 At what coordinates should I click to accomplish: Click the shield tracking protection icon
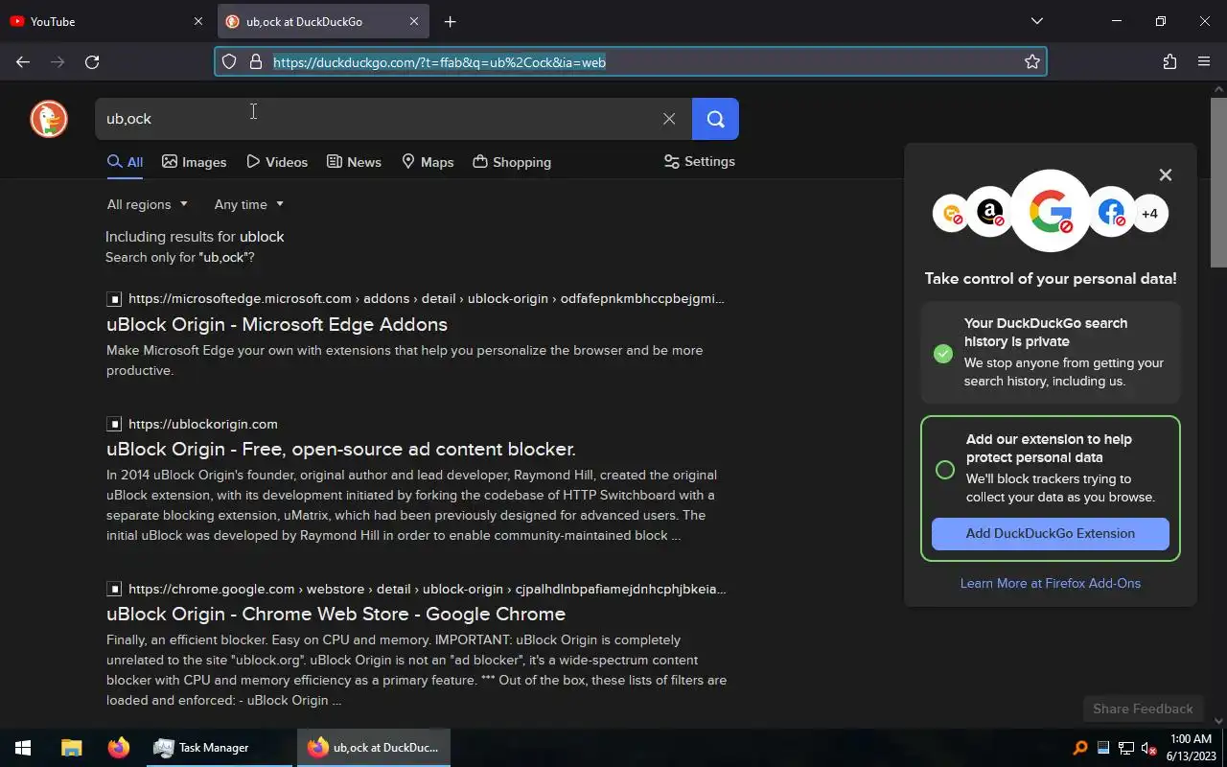[x=229, y=62]
